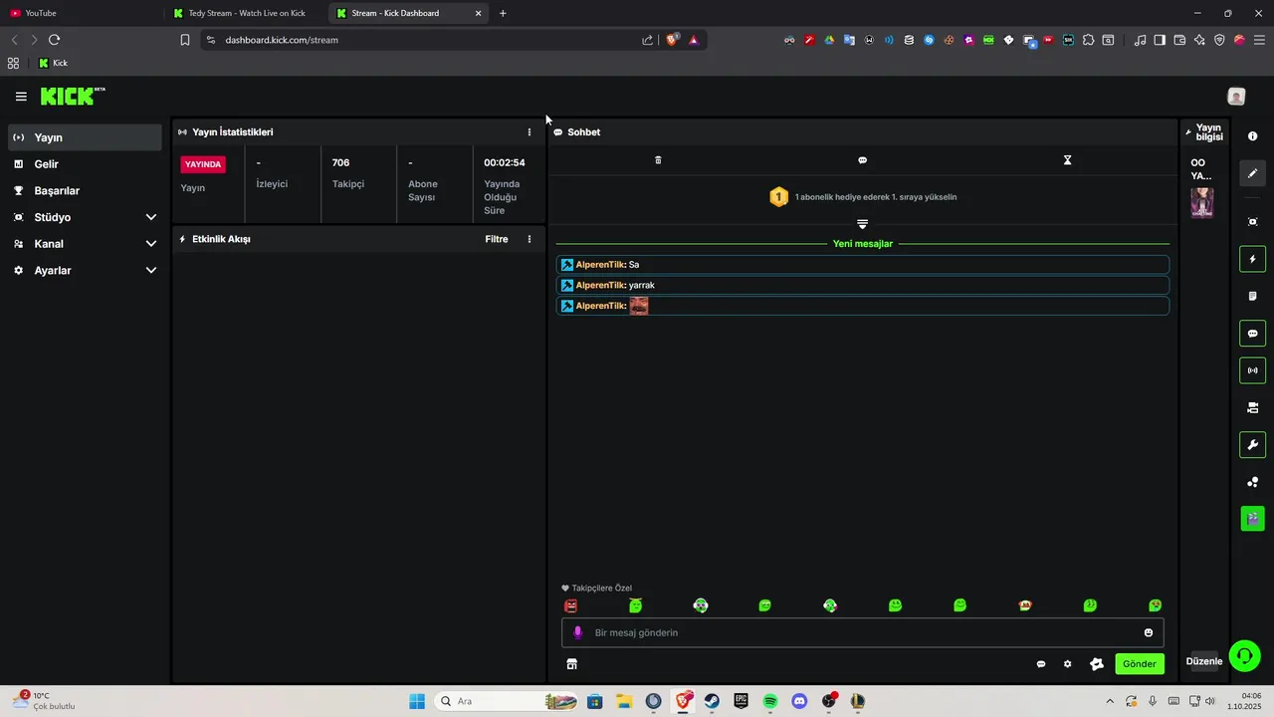Open Spotify from the taskbar
This screenshot has height=717, width=1274.
click(x=769, y=701)
